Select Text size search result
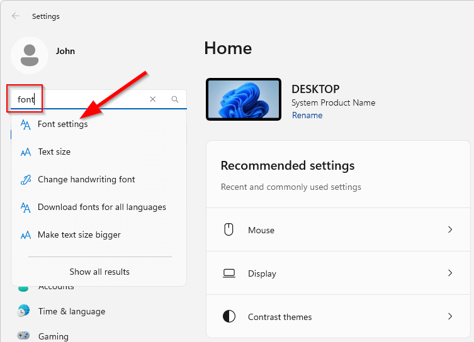 tap(99, 152)
